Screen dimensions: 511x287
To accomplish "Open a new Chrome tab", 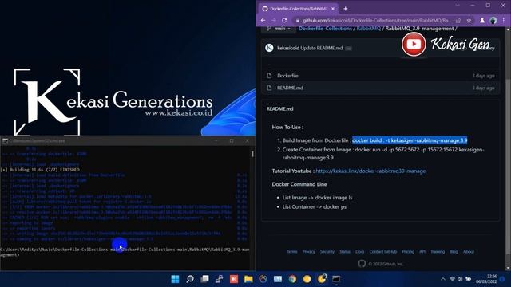I will (346, 9).
